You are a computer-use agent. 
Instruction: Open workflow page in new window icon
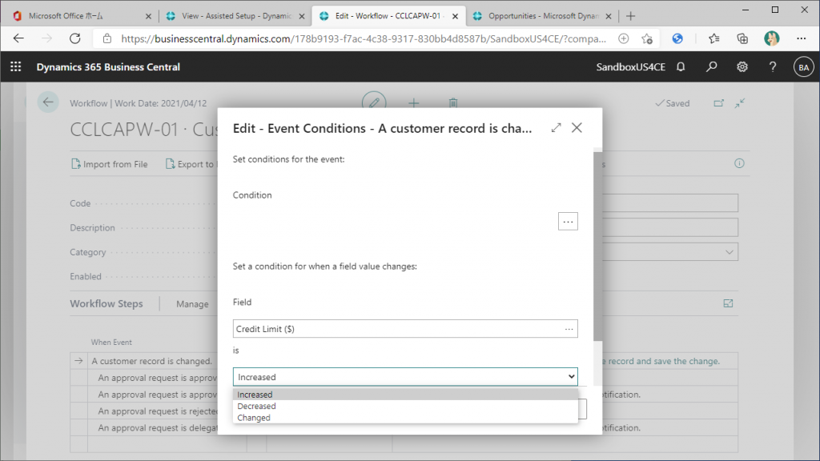[719, 103]
